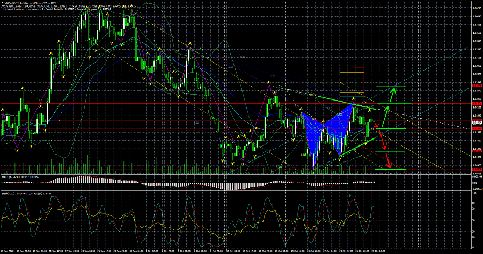Select the topmost green horizontal target line
483x254 pixels.
[390, 86]
